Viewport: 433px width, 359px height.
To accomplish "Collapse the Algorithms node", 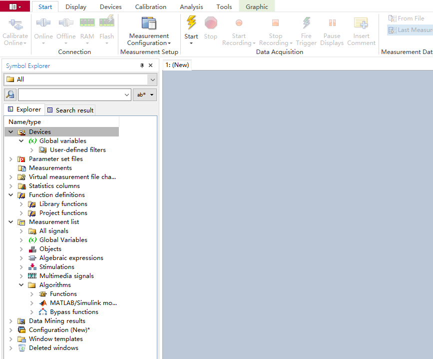I will tap(21, 285).
